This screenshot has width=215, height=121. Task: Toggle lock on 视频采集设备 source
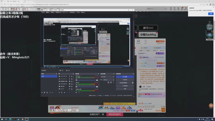pos(72,76)
